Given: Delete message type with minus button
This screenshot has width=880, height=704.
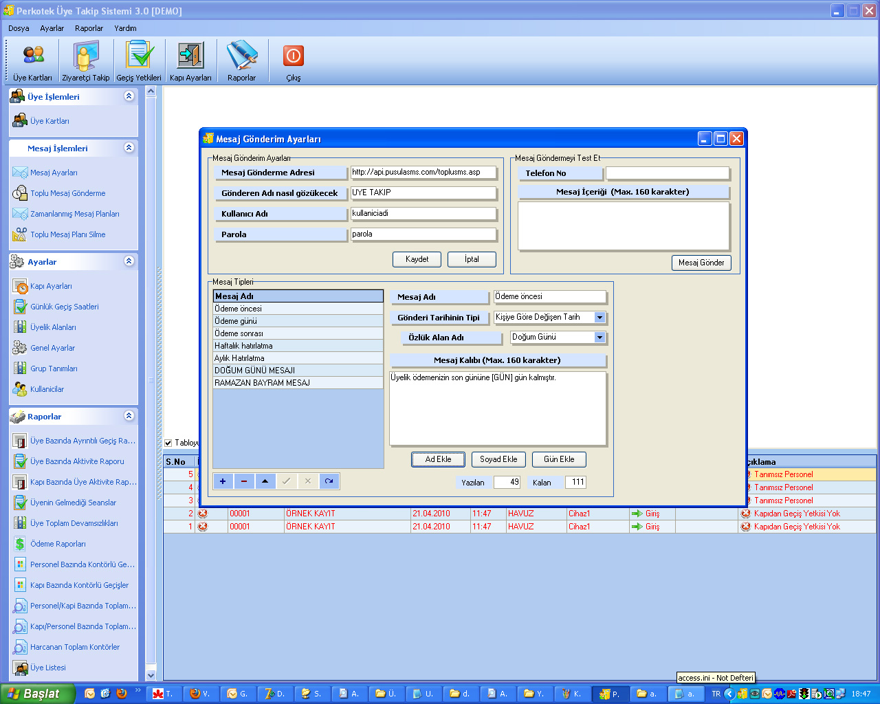Looking at the screenshot, I should click(244, 481).
